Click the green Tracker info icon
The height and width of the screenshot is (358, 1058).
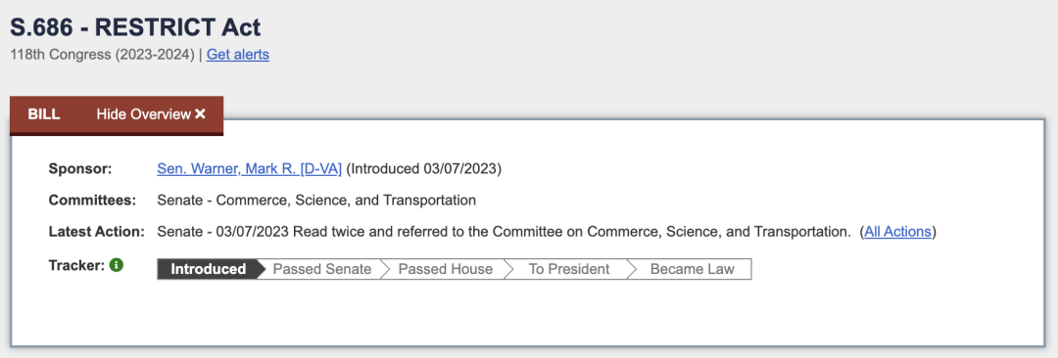(117, 266)
